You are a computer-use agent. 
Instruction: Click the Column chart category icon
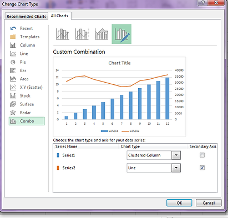pyautogui.click(x=13, y=45)
